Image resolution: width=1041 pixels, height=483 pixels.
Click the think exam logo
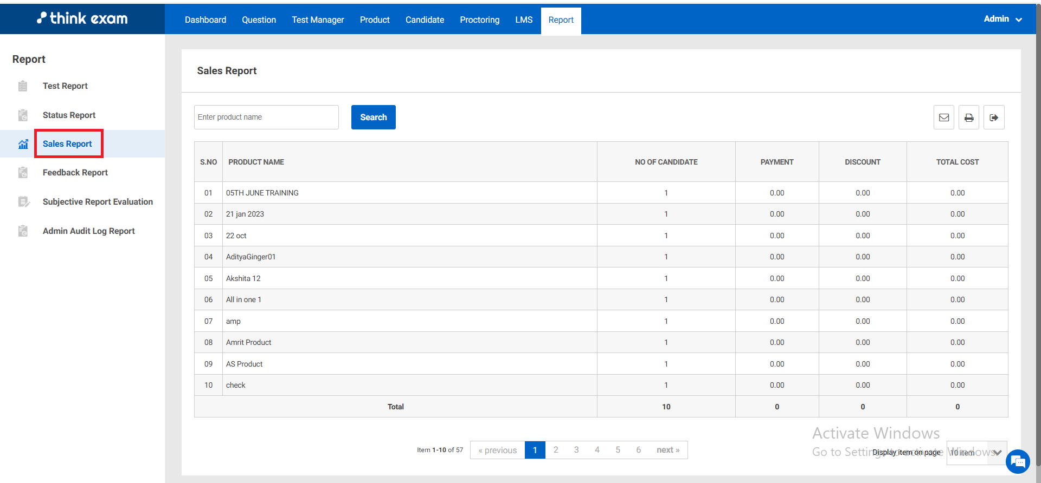point(82,18)
